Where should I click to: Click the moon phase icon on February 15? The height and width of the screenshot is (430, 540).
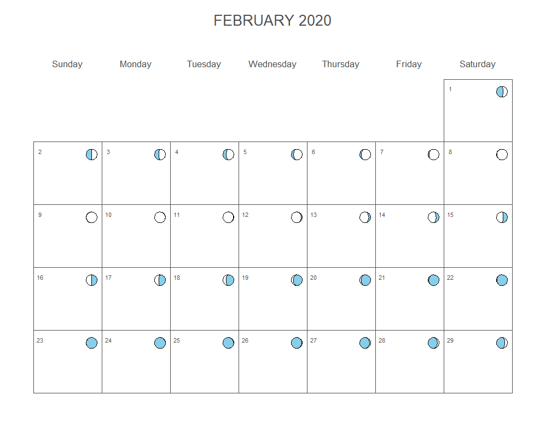pyautogui.click(x=502, y=217)
